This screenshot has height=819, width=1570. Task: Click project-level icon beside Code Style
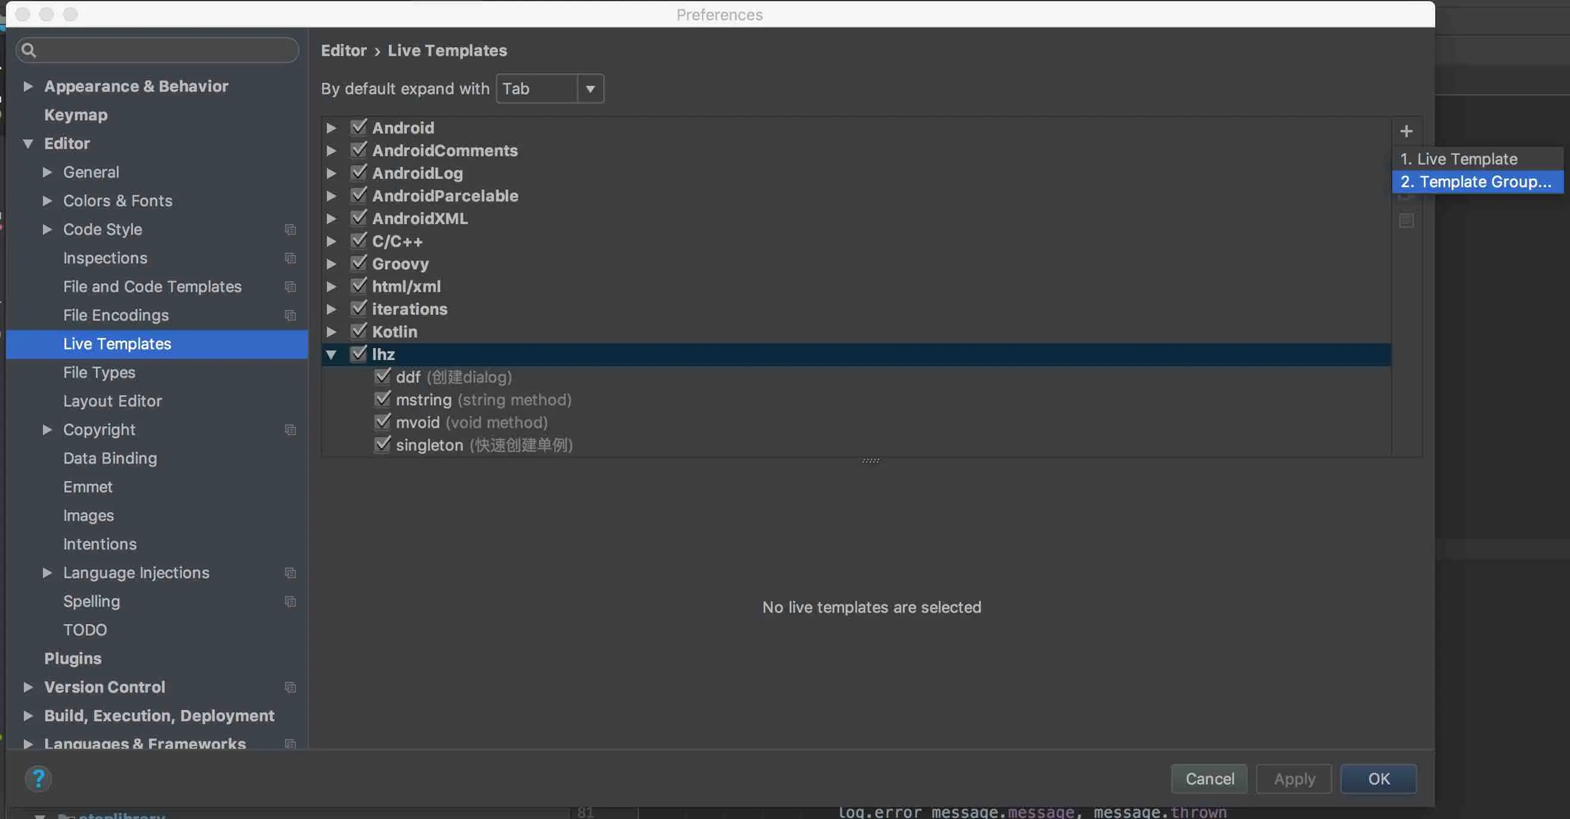tap(290, 229)
